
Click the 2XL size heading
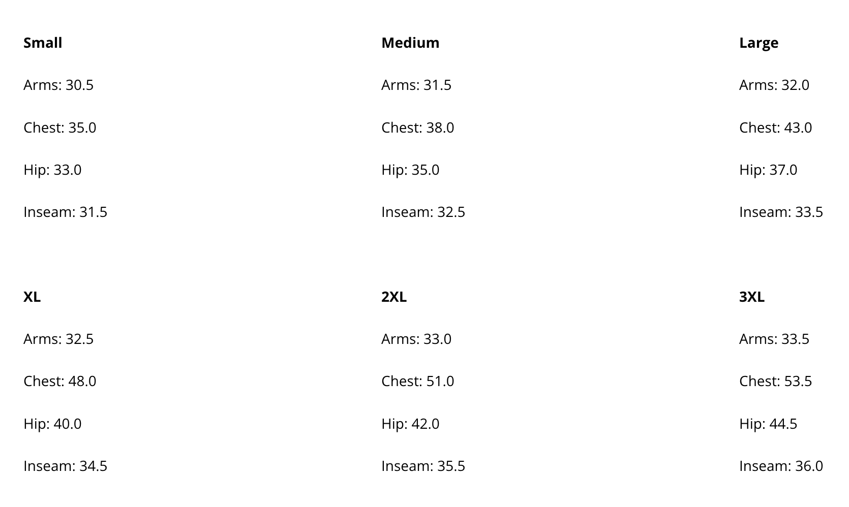point(394,297)
